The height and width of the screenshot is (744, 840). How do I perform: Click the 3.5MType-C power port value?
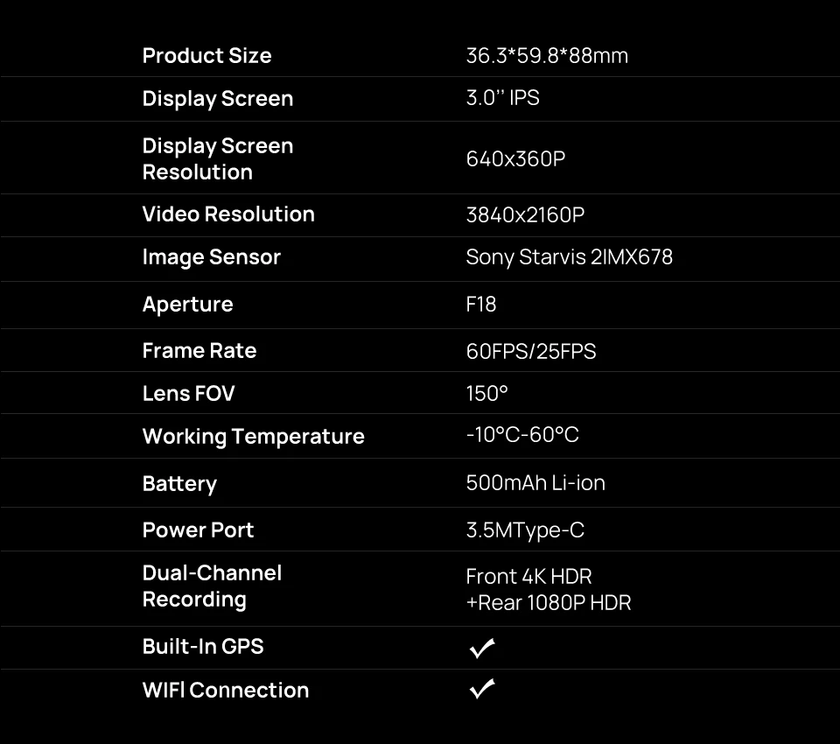(x=525, y=530)
